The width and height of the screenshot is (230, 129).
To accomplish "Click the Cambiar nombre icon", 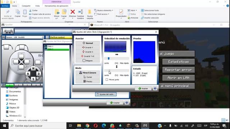I will (x=80, y=12).
